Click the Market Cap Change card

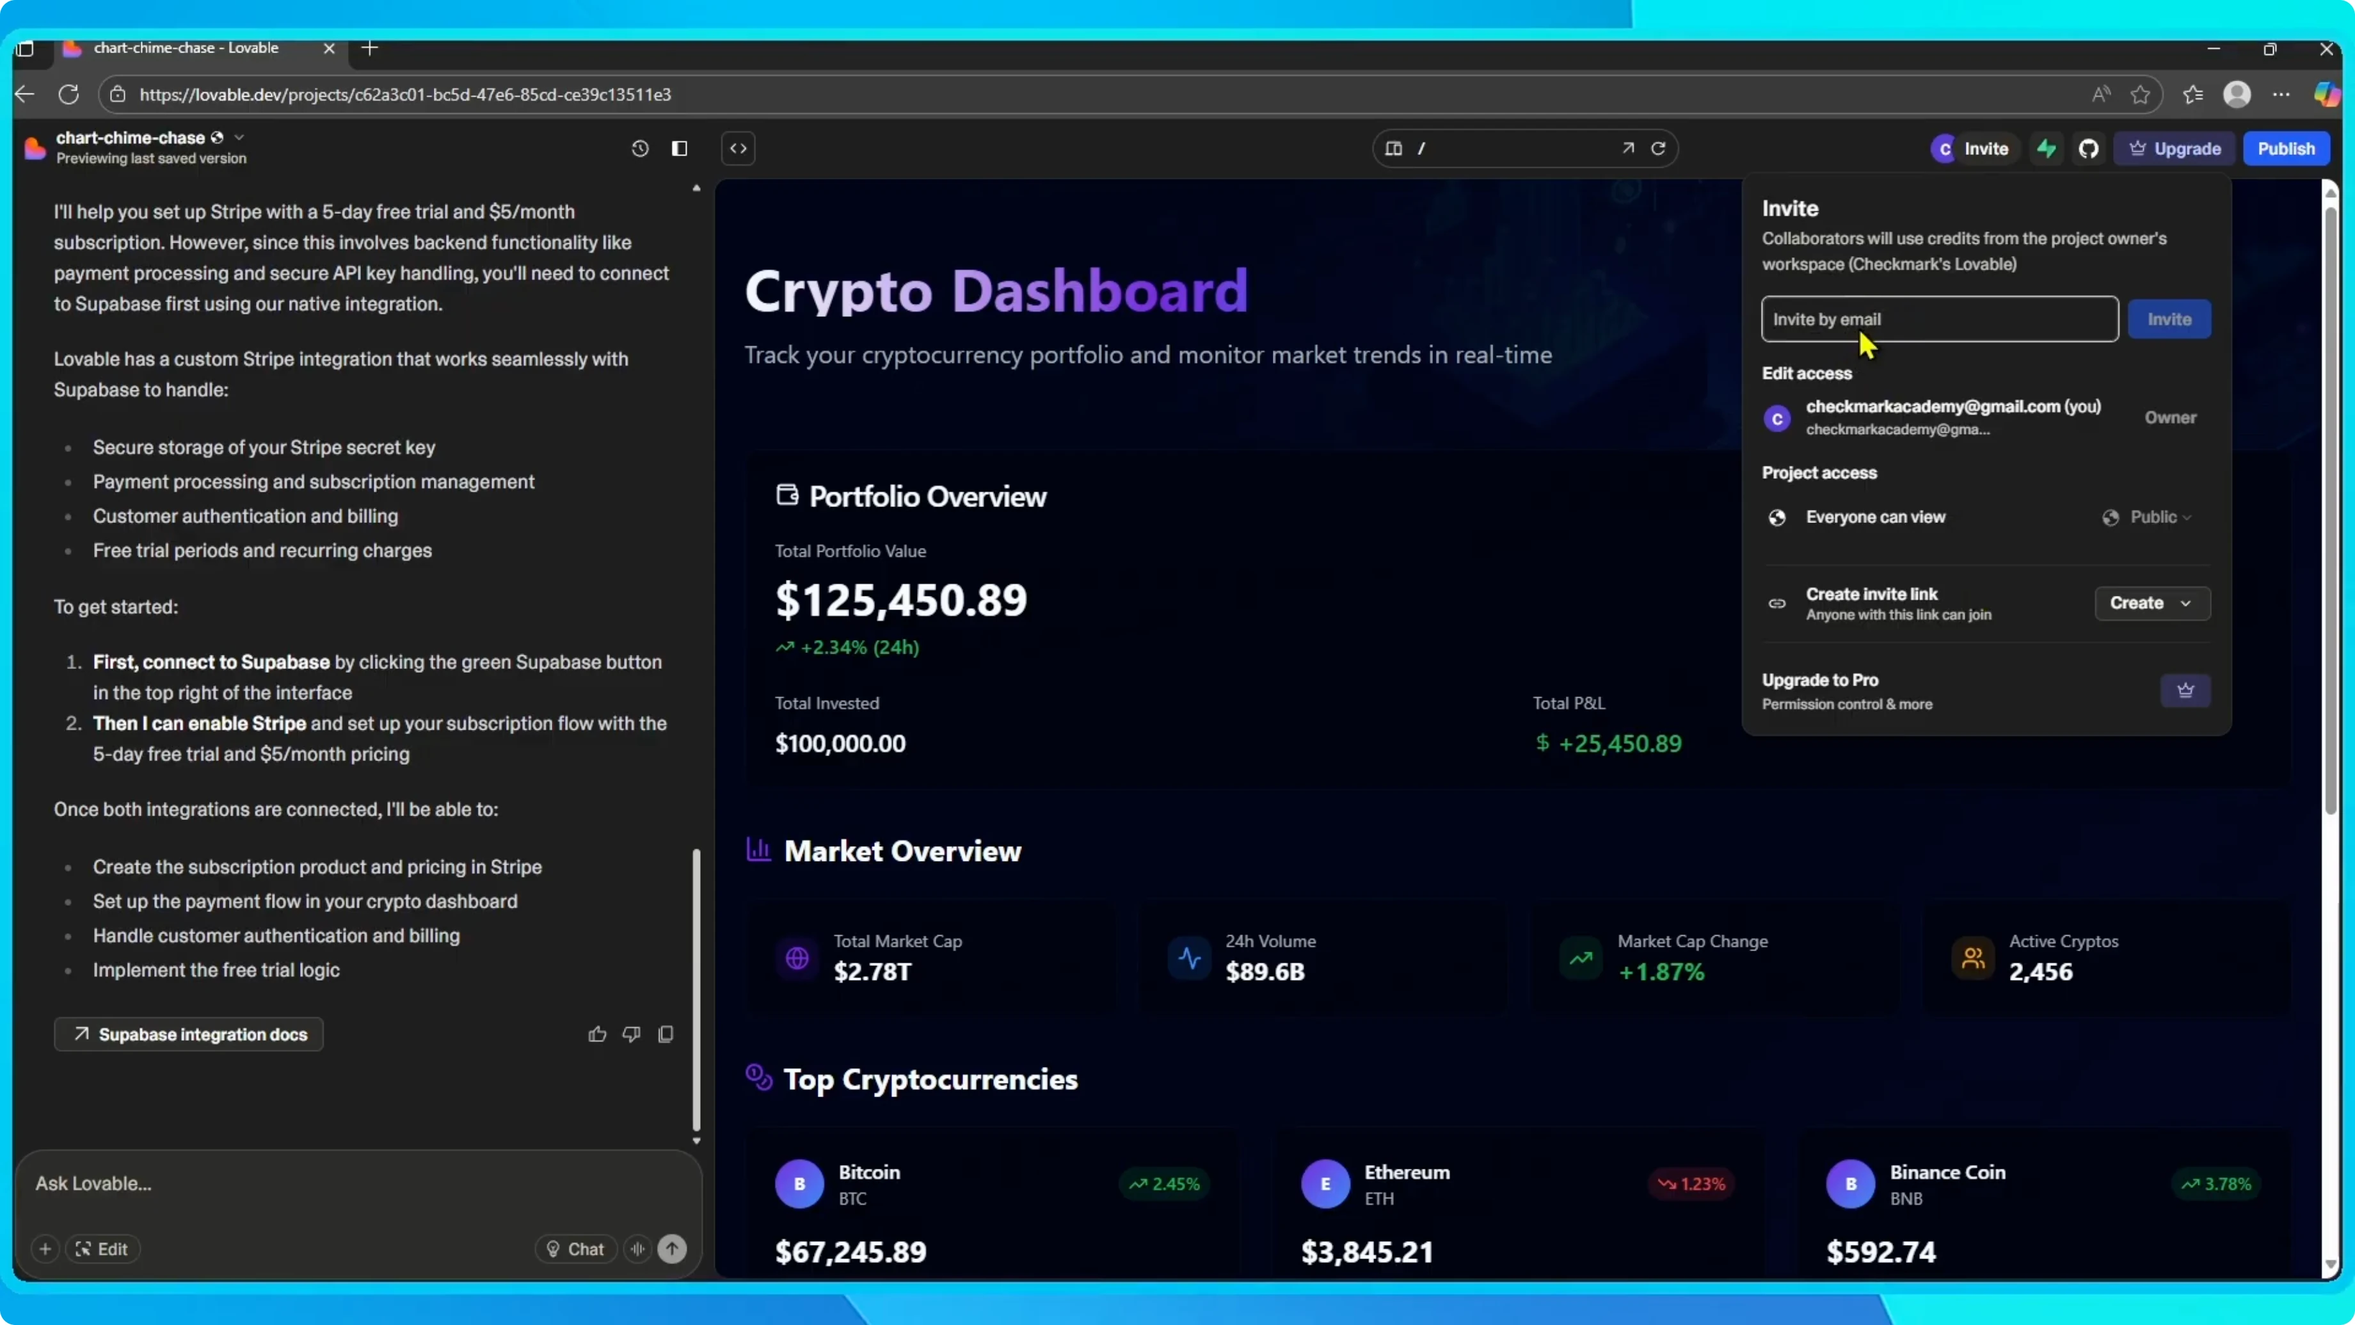pyautogui.click(x=1715, y=956)
